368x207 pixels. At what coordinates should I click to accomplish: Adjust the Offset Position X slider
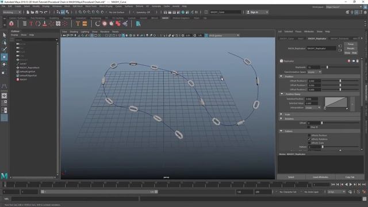[340, 80]
